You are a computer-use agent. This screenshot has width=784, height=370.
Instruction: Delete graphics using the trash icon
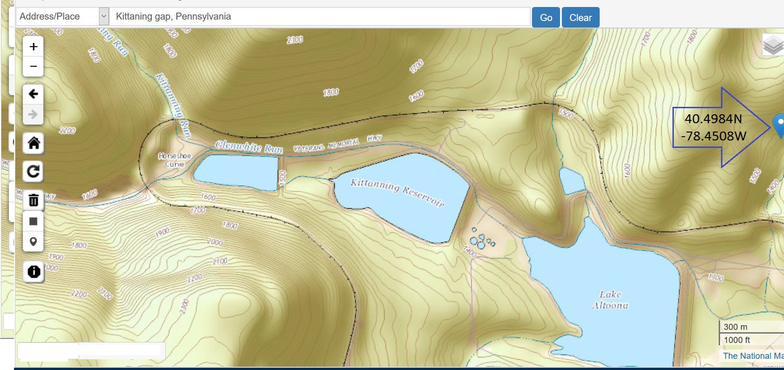point(33,200)
